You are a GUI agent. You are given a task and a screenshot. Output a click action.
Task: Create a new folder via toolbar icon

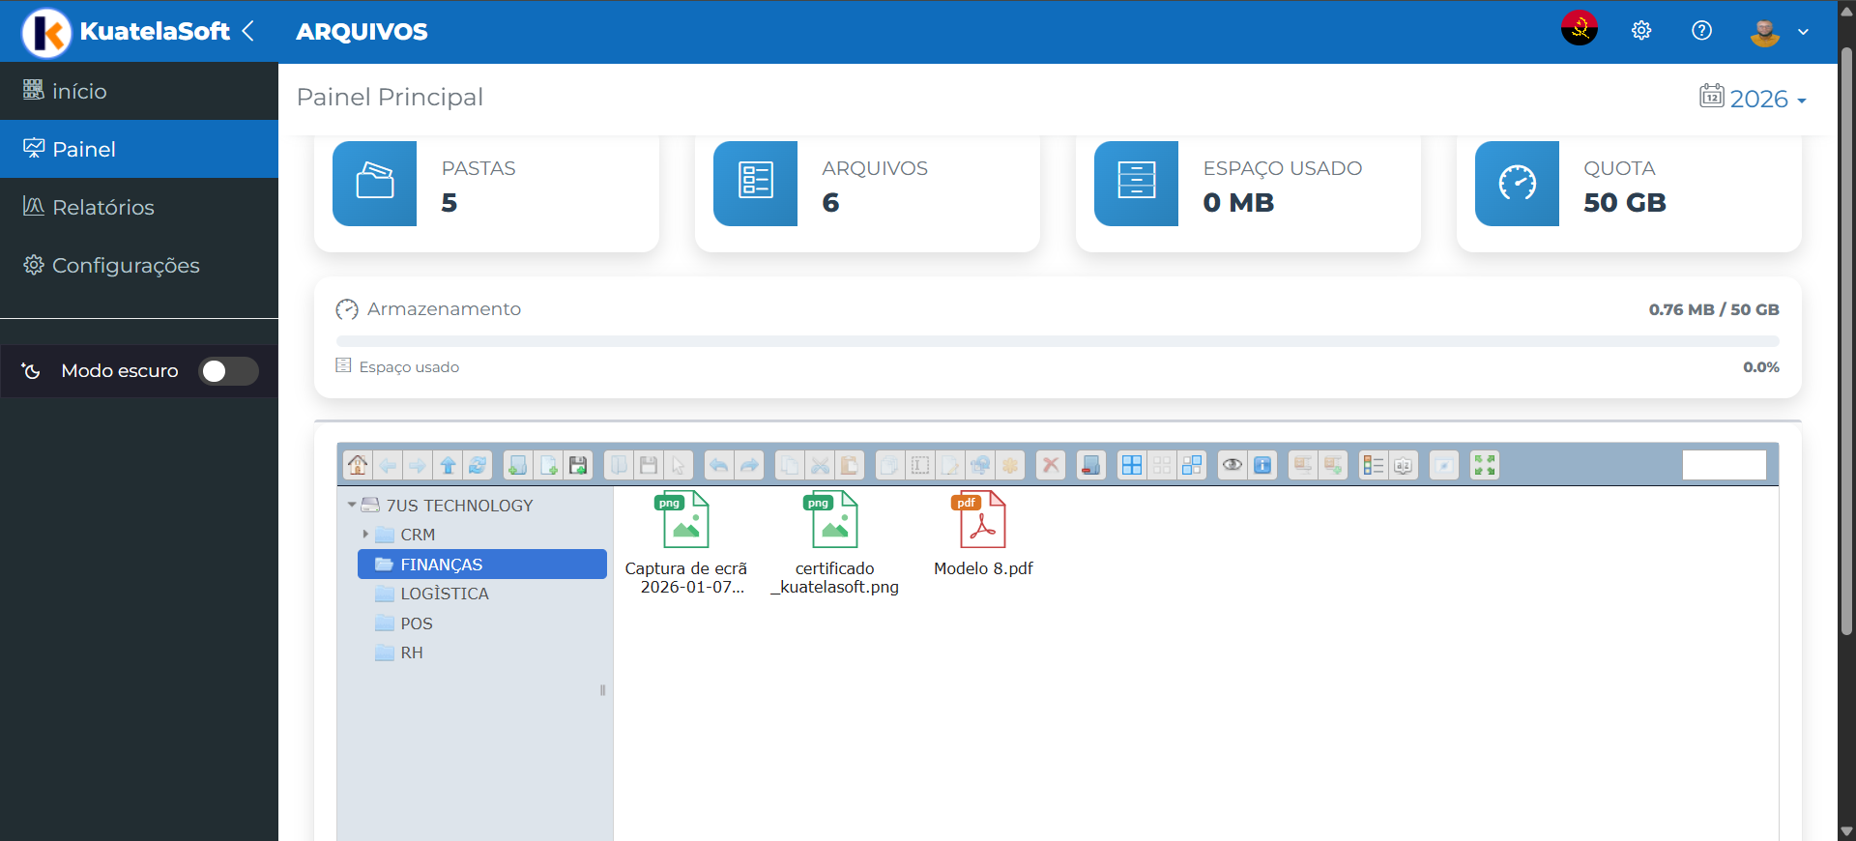coord(518,466)
